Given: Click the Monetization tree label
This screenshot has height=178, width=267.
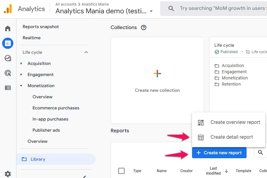Looking at the screenshot, I should click(41, 86).
